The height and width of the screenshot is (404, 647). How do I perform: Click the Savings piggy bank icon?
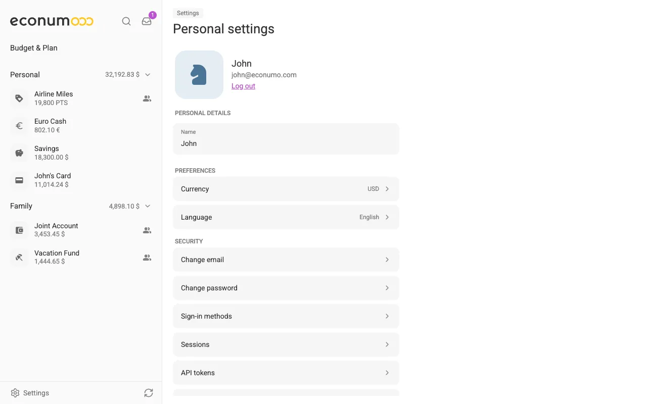click(19, 153)
